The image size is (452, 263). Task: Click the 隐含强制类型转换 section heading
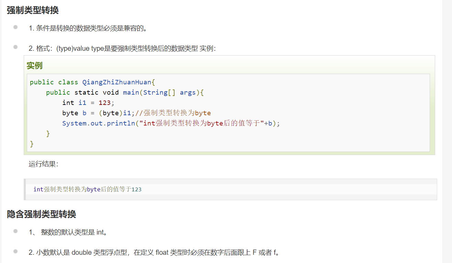[x=41, y=214]
